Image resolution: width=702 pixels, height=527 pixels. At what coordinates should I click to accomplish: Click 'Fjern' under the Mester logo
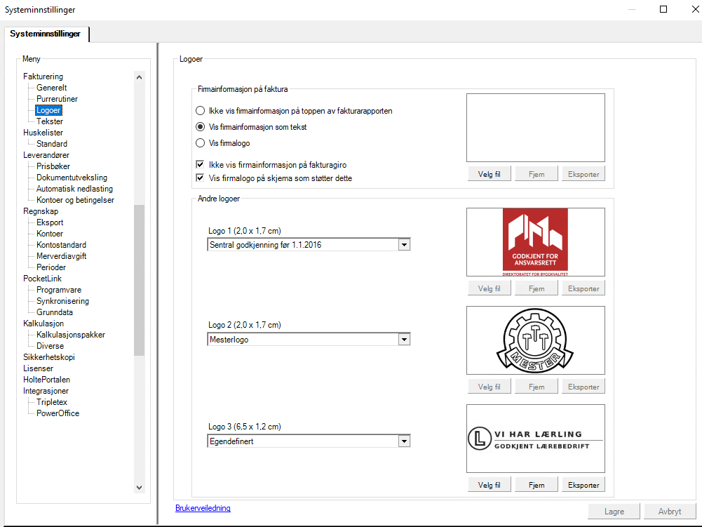click(536, 386)
